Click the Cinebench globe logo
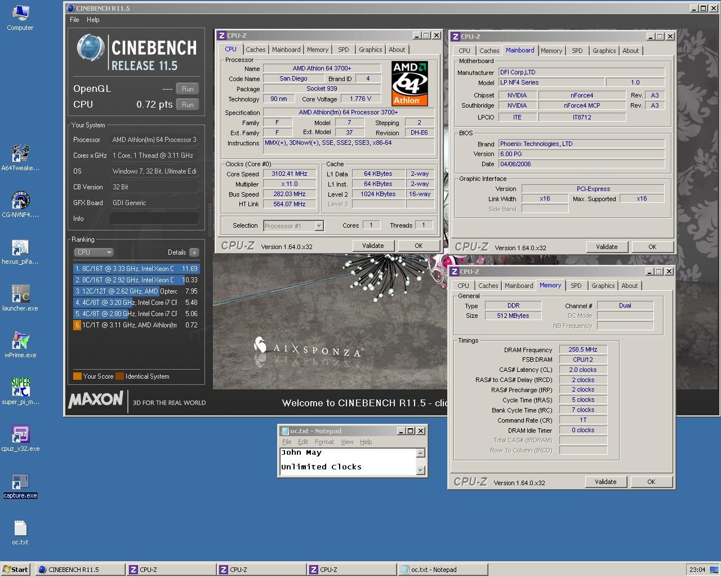The image size is (721, 577). click(x=90, y=48)
